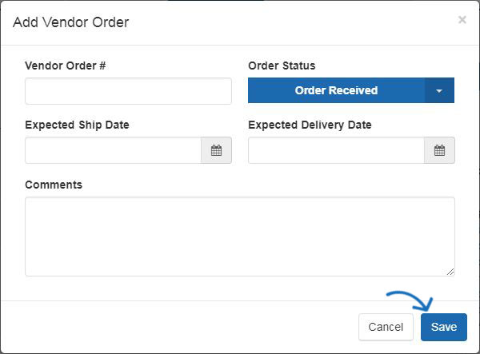Expand the Order Status caret arrow
Screen dimensions: 480x354
439,90
